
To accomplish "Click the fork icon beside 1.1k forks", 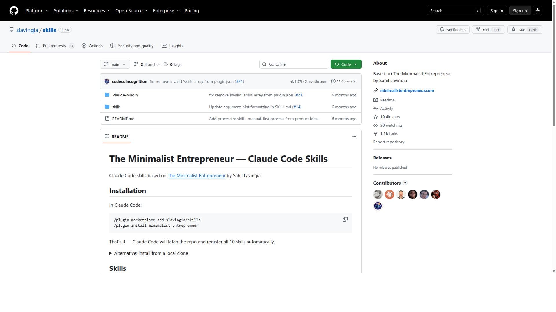I will (x=376, y=134).
